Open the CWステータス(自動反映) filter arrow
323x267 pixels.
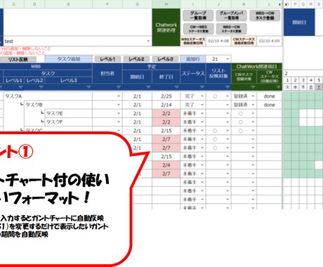(278, 87)
